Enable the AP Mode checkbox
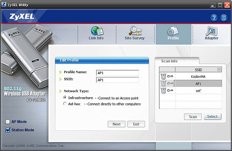The width and height of the screenshot is (232, 151). [x=8, y=122]
